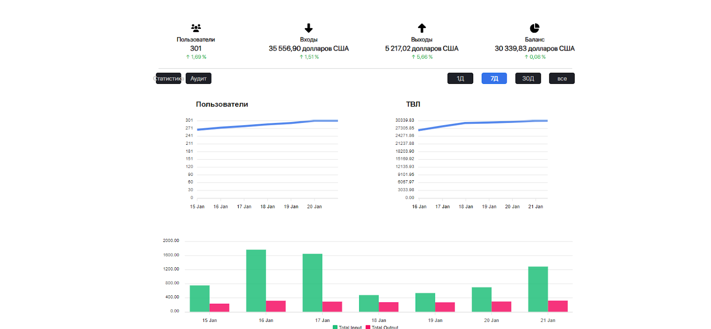Click the 17 Jan pink output bar
Screen dimensions: 711x329
pos(332,307)
